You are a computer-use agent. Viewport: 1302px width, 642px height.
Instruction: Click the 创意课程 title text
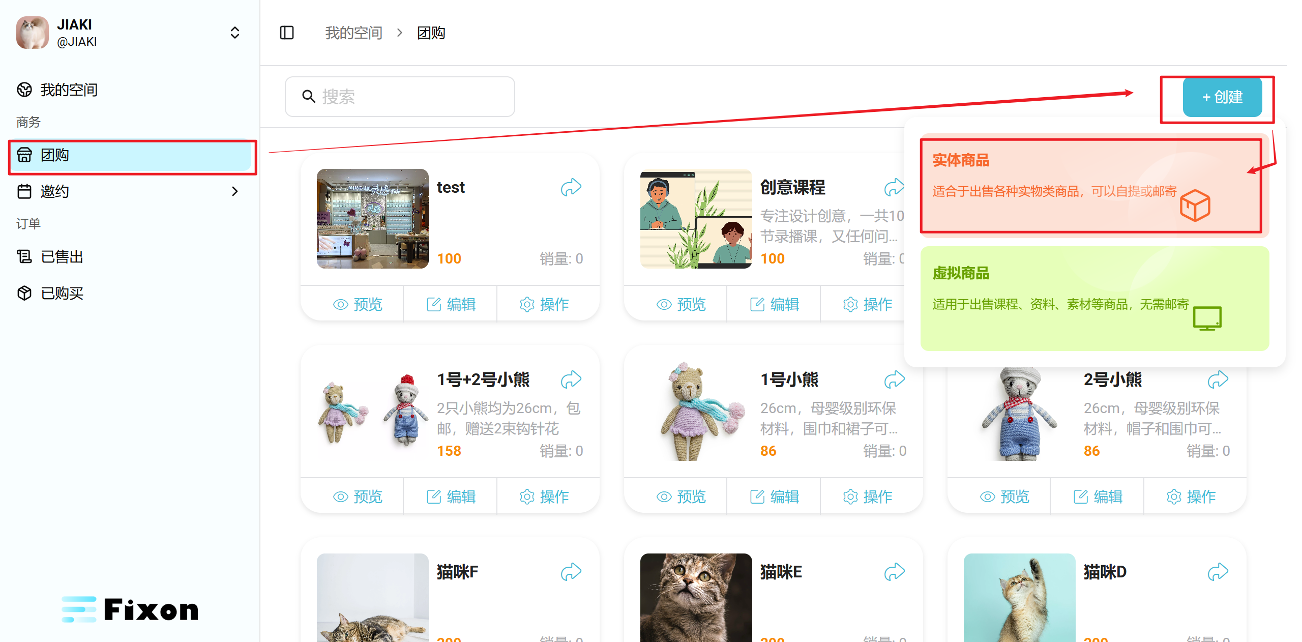pos(792,187)
